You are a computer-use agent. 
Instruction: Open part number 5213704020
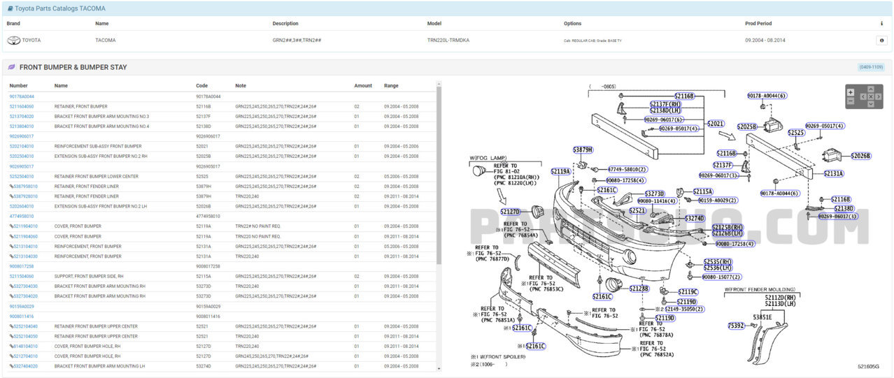pos(22,117)
